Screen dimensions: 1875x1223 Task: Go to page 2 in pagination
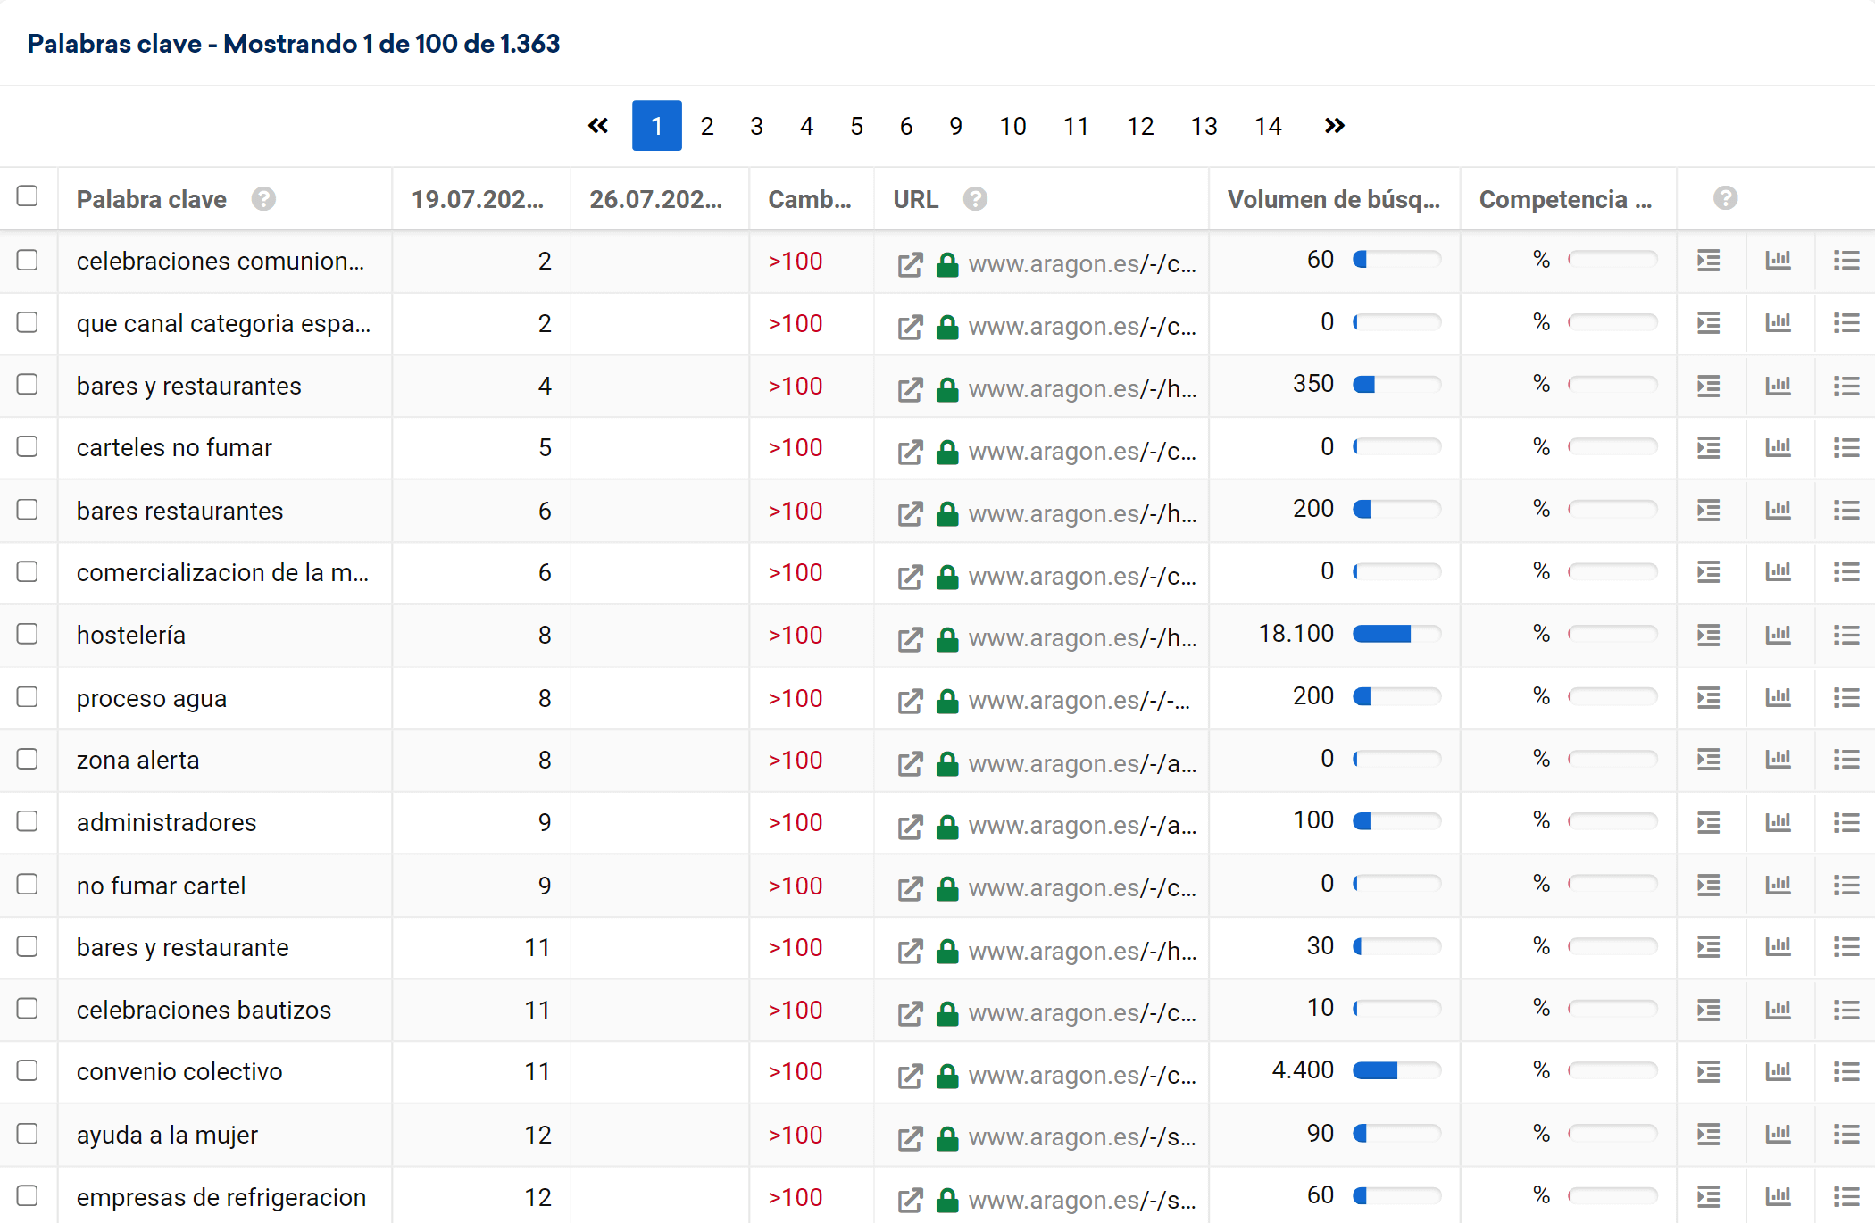pyautogui.click(x=706, y=126)
